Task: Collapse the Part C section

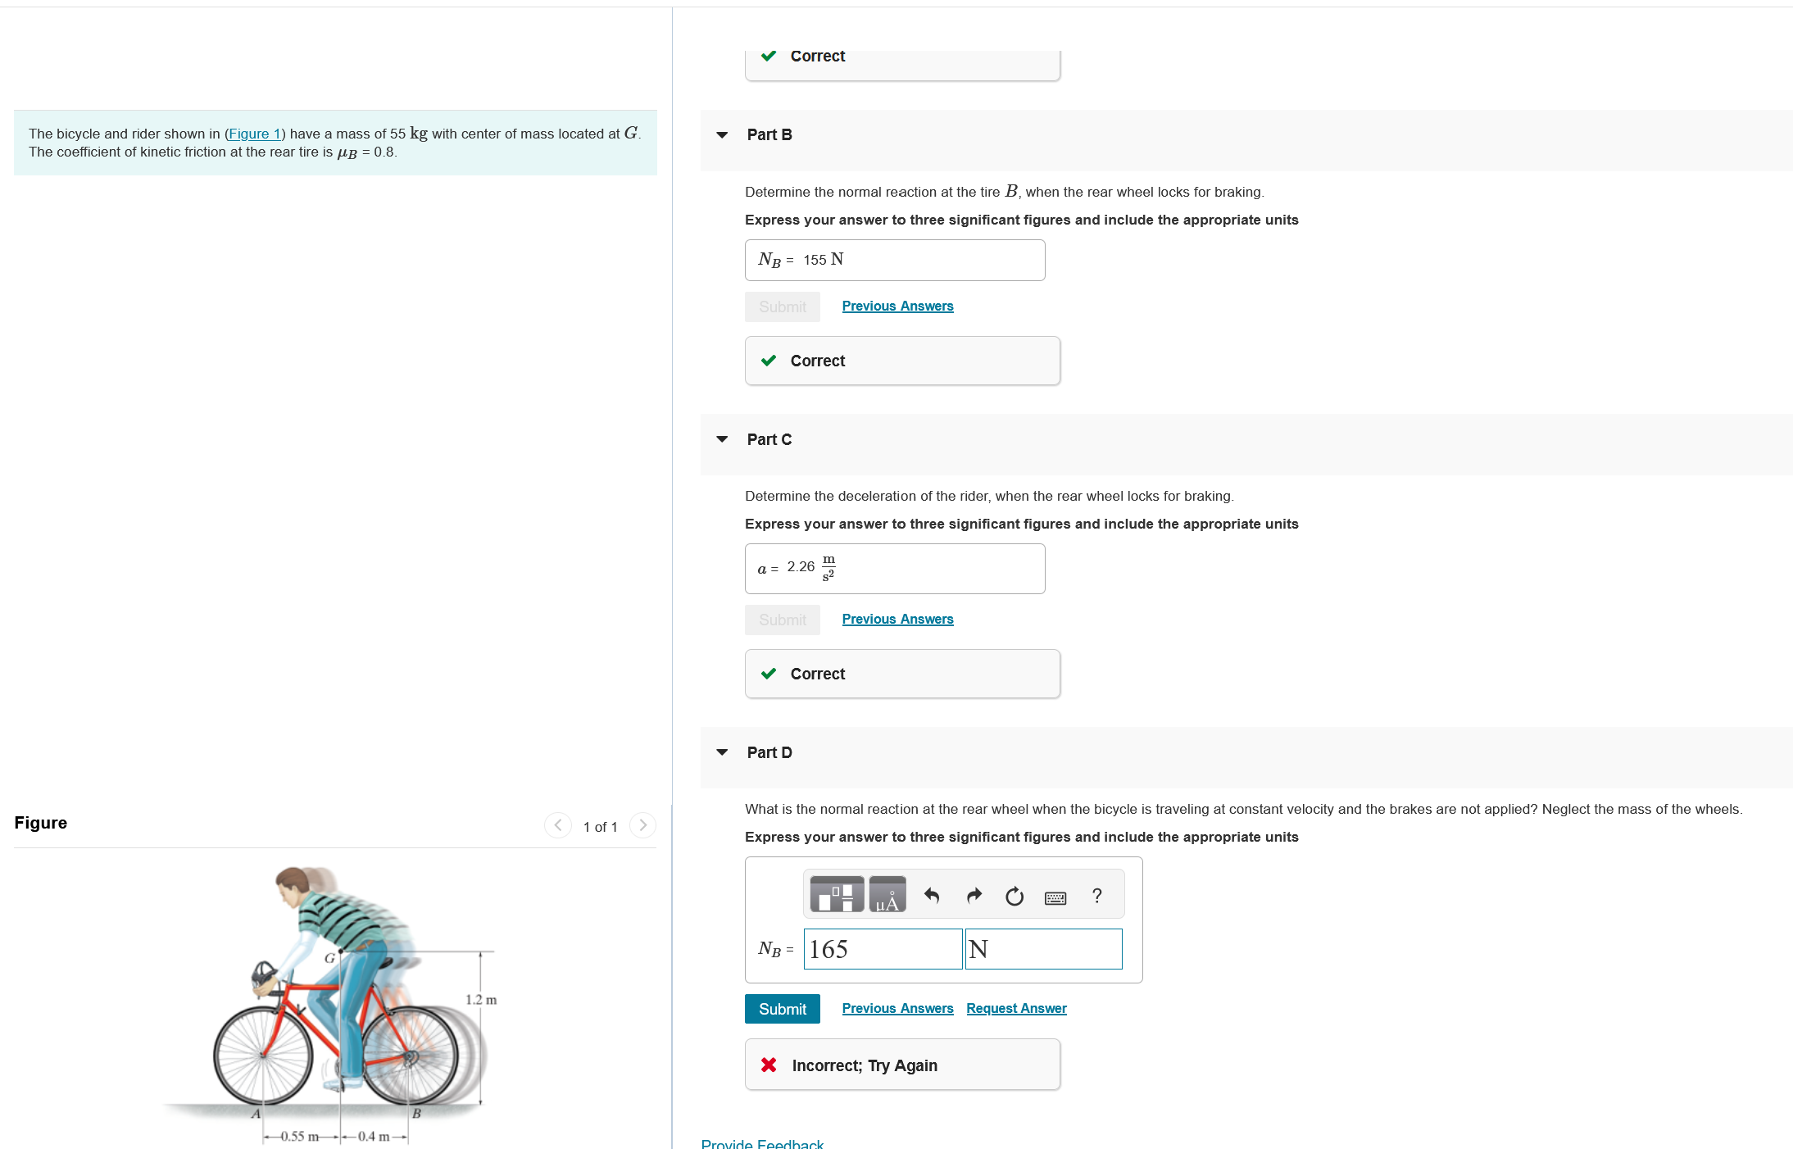Action: (x=721, y=439)
